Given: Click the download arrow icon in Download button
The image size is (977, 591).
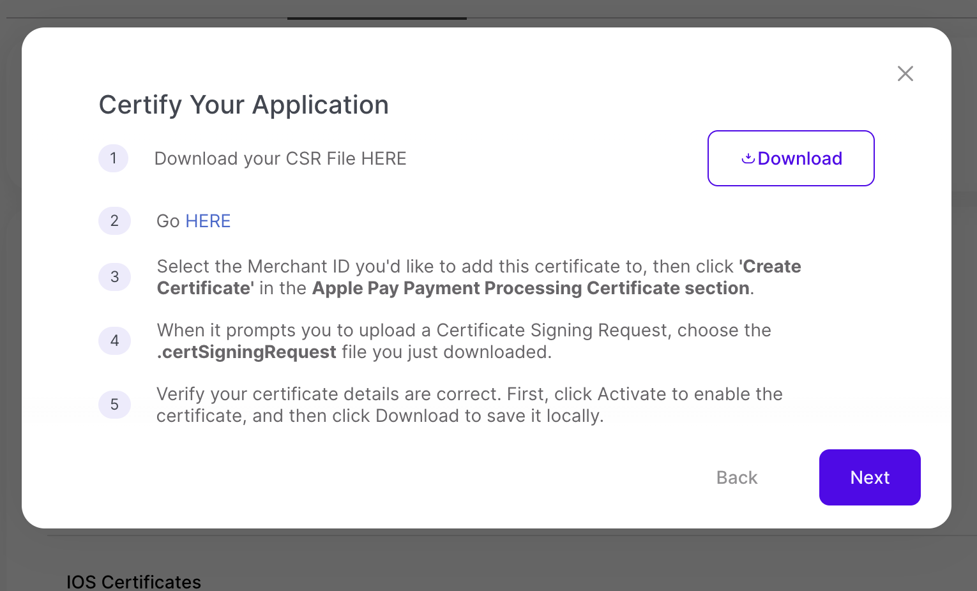Looking at the screenshot, I should (748, 158).
